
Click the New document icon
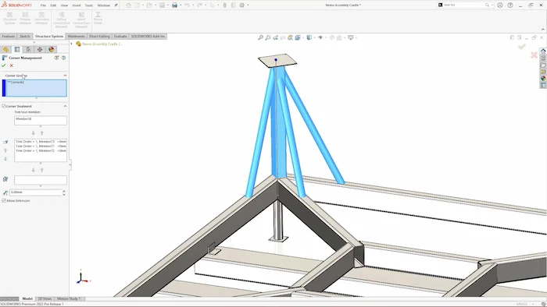tap(137, 5)
